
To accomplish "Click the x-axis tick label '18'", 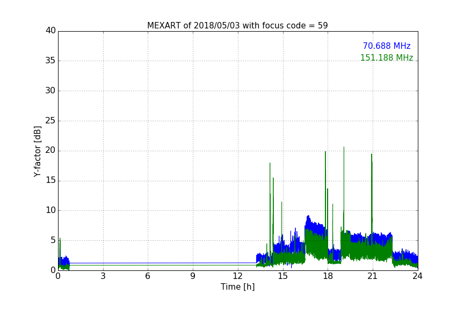I will (328, 276).
